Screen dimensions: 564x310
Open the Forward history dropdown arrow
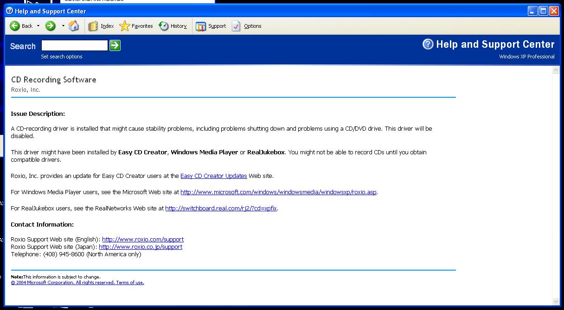63,26
